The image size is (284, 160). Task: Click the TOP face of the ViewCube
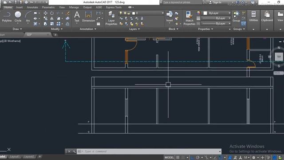(x=279, y=57)
